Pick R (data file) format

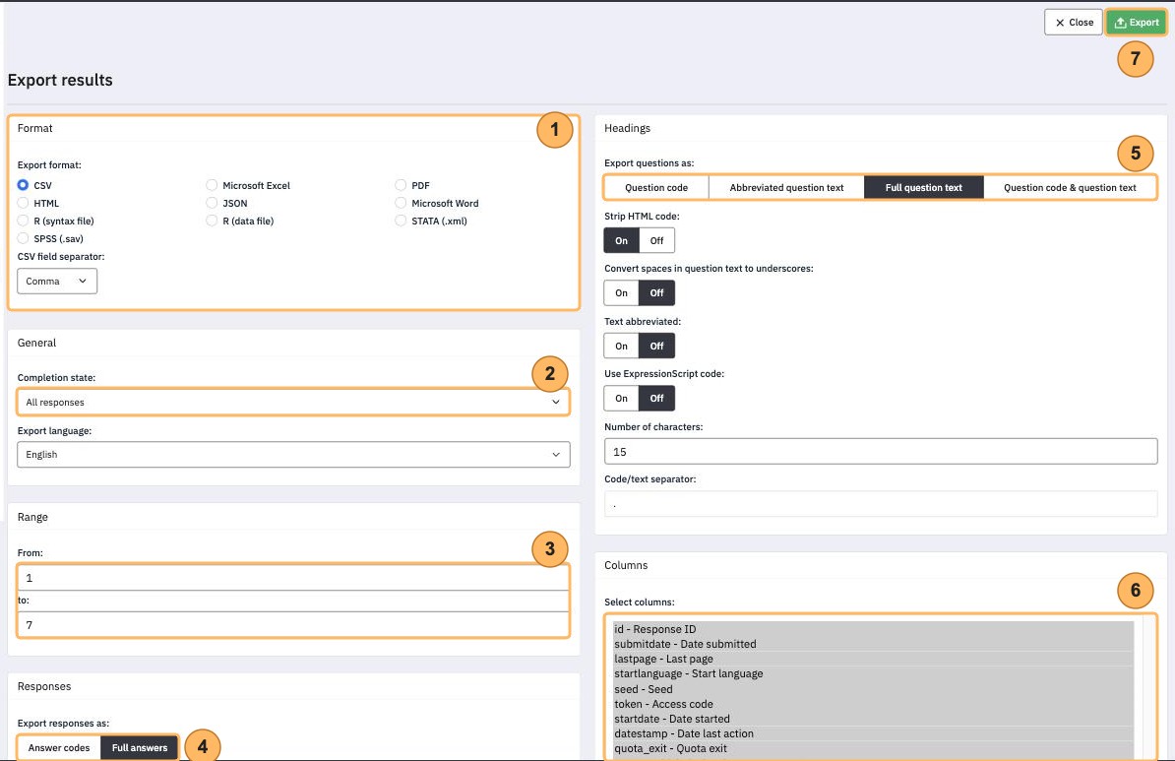[x=212, y=222]
